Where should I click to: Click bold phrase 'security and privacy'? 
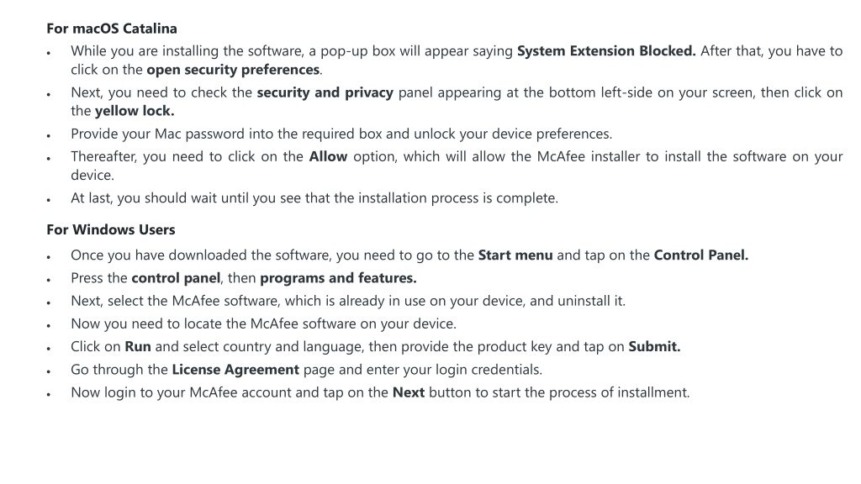pyautogui.click(x=325, y=92)
